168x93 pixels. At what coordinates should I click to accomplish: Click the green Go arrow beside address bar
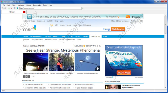[83, 8]
